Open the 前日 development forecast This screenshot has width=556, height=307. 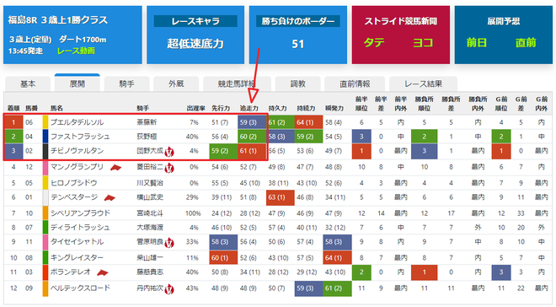[x=476, y=43]
